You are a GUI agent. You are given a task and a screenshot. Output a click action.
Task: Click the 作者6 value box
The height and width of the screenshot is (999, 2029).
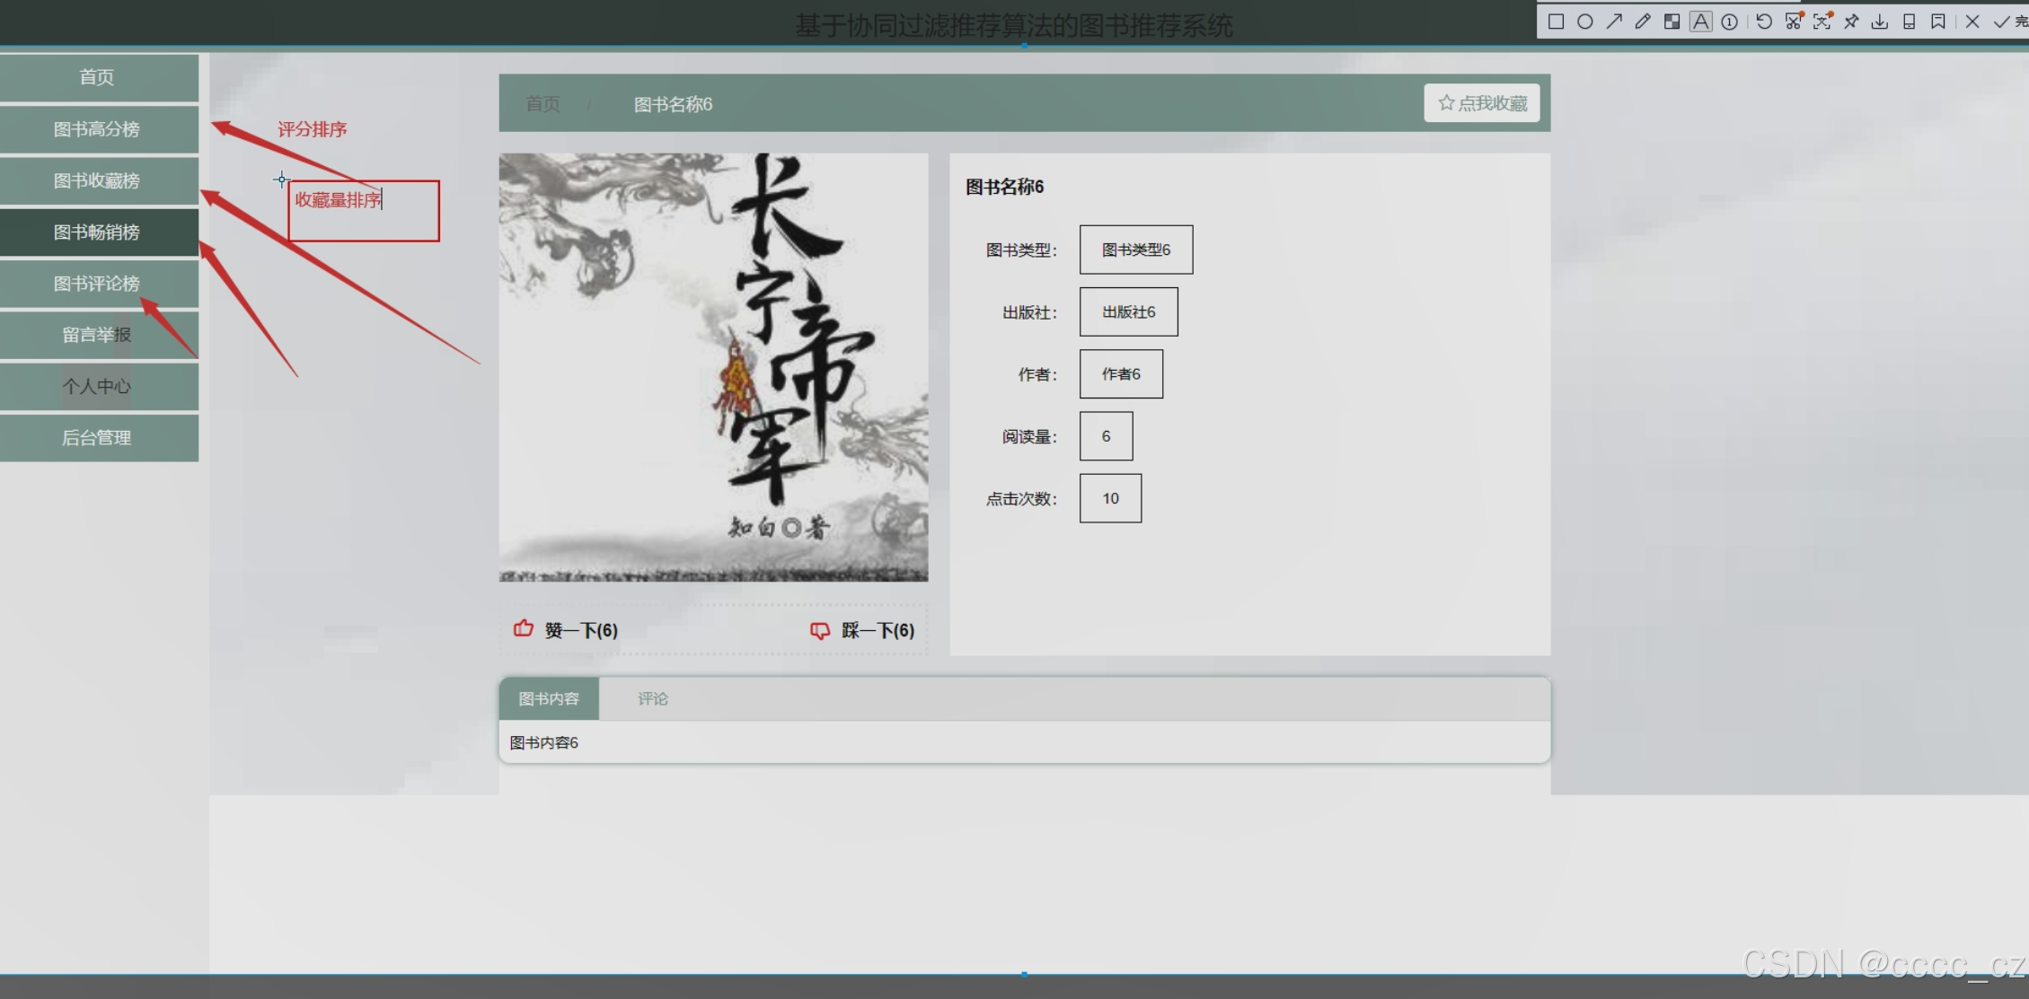click(x=1121, y=373)
